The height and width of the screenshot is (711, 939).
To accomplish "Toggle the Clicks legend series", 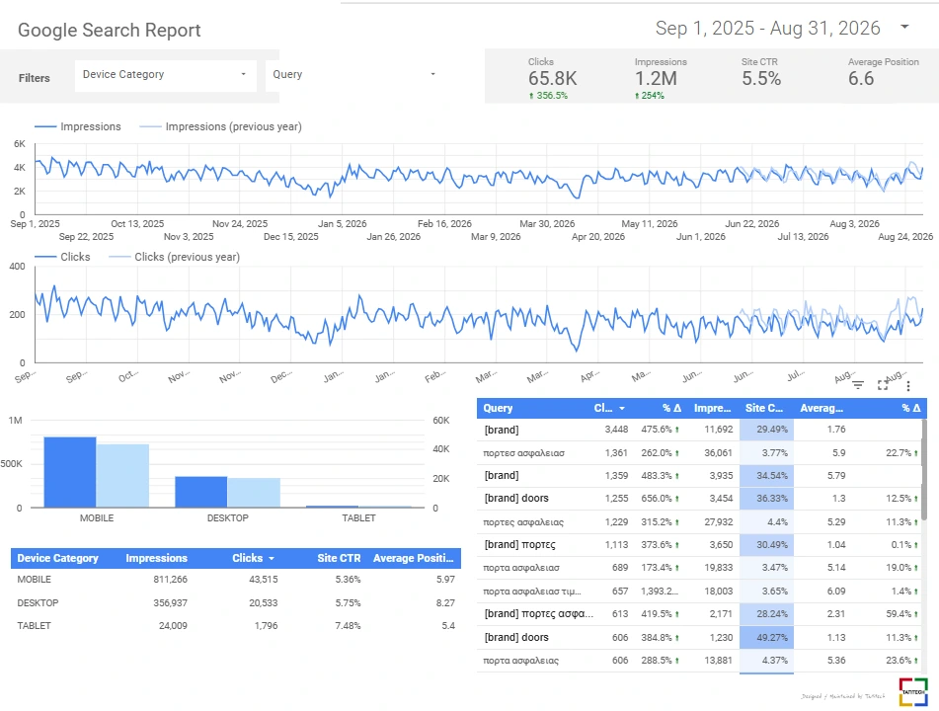I will pyautogui.click(x=63, y=257).
